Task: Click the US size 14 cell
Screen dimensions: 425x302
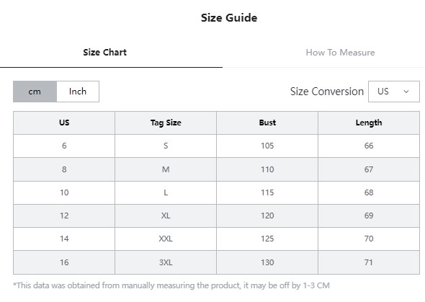Action: pyautogui.click(x=64, y=239)
